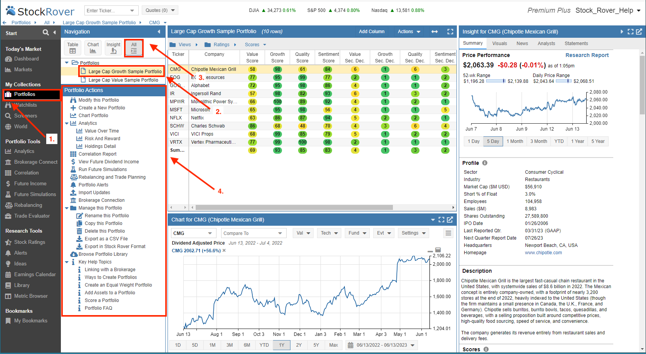This screenshot has height=354, width=646.
Task: Set the main chart period to 6M
Action: coord(247,345)
